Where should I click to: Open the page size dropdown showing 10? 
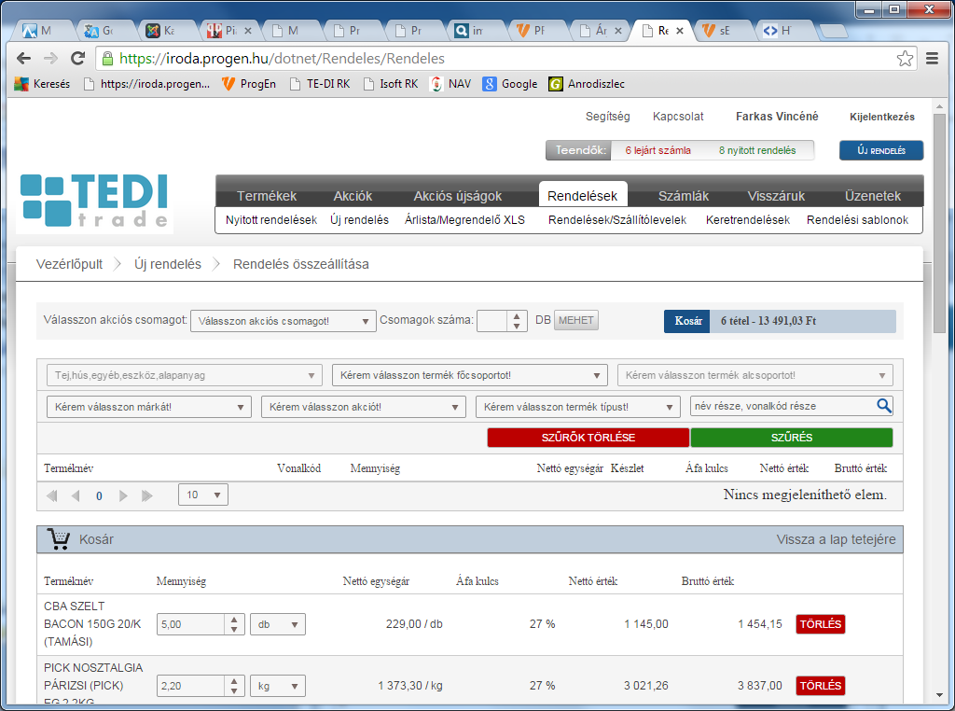[203, 495]
